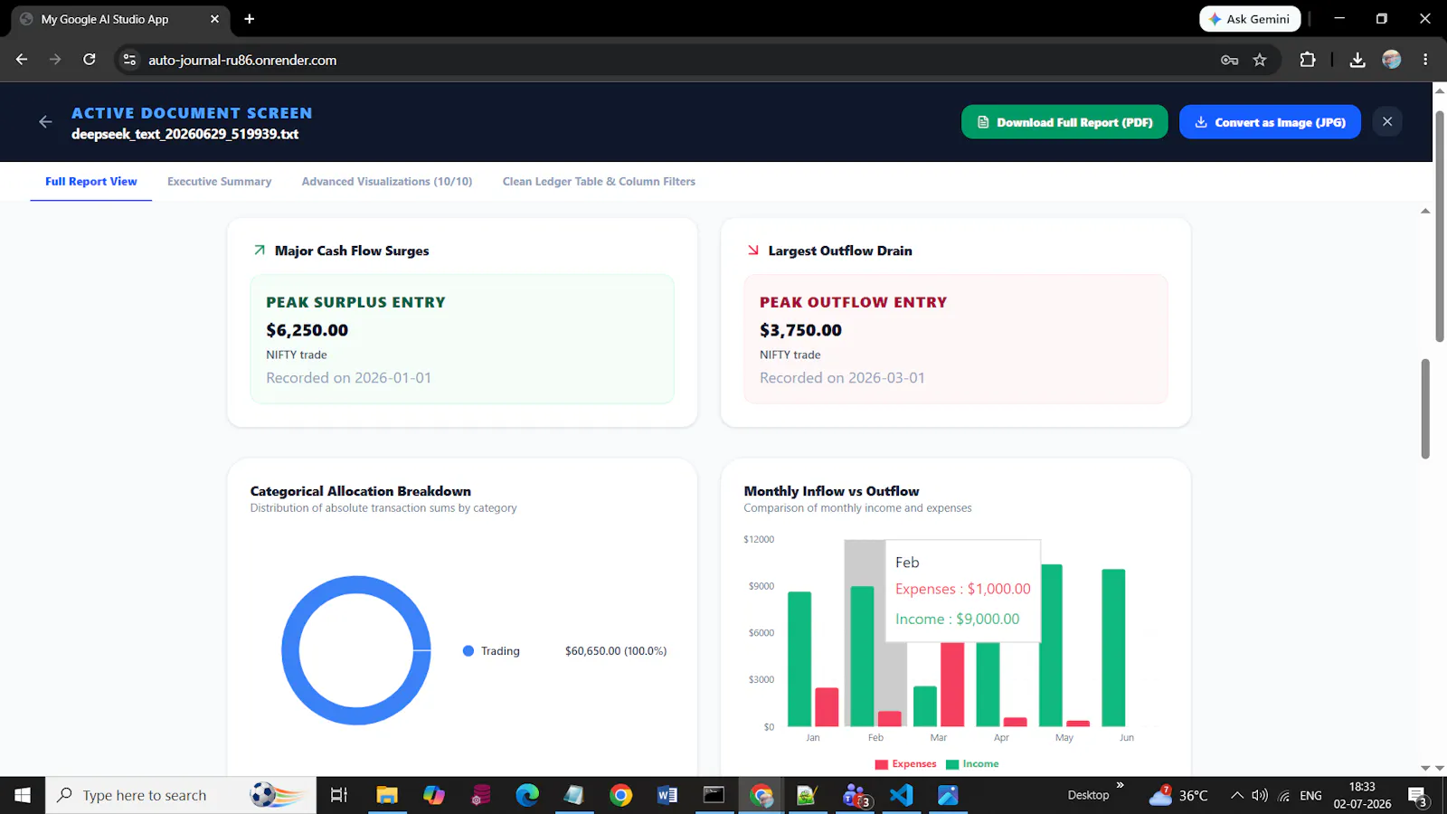Open the taskbar clock showing 18:33

point(1362,795)
